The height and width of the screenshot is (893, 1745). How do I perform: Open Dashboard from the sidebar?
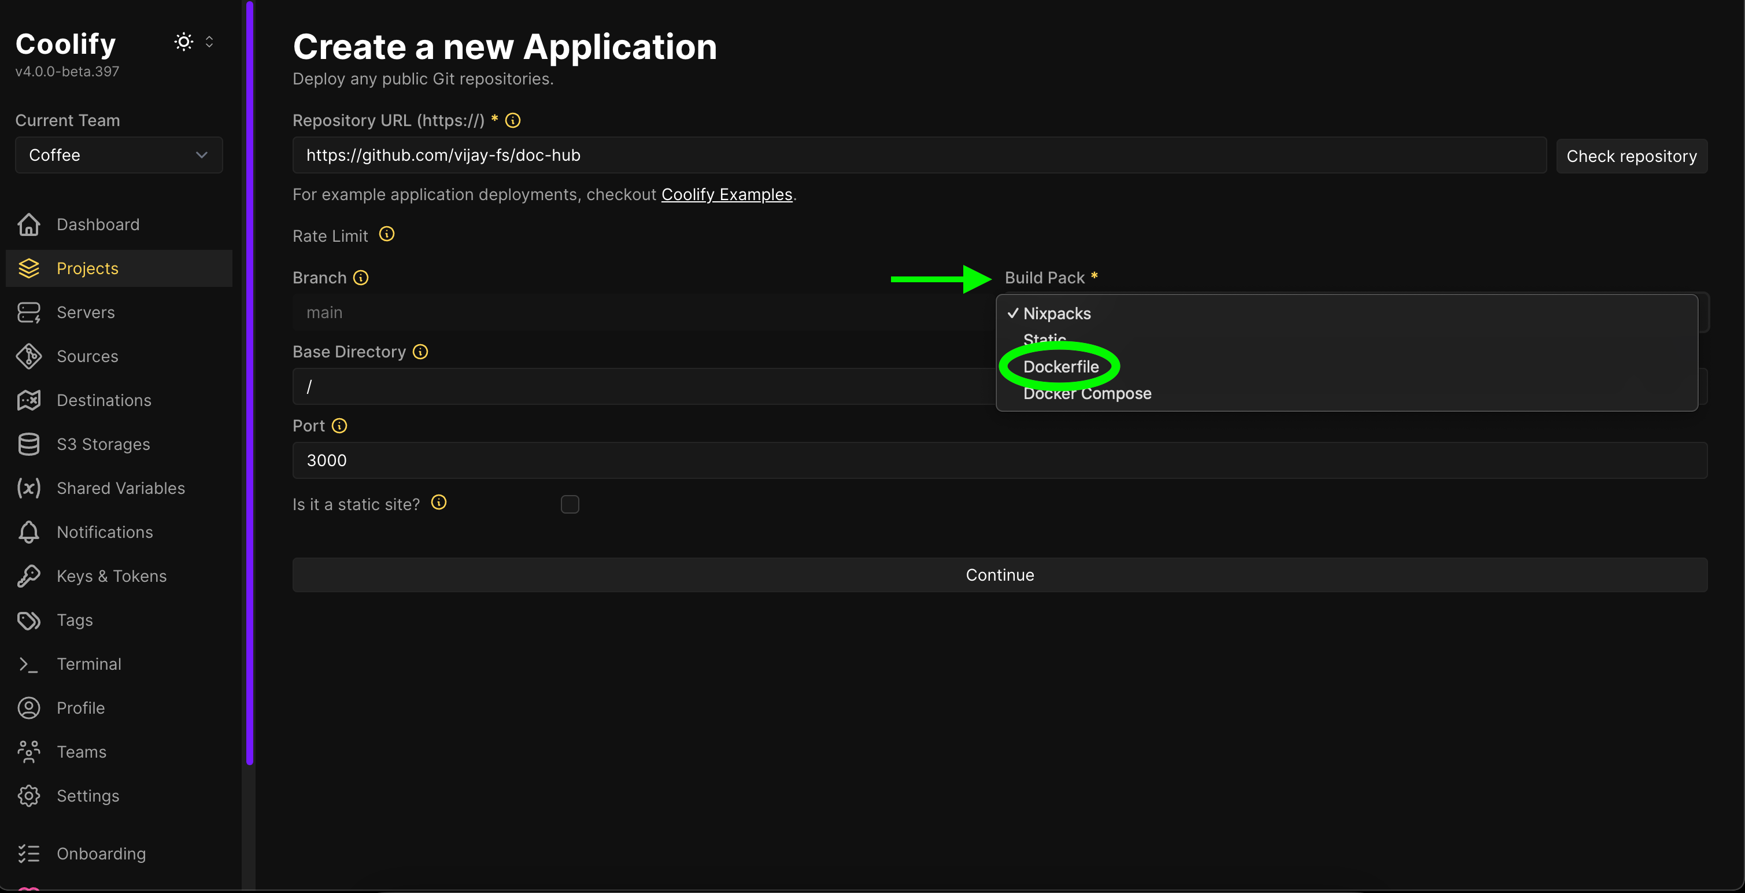[119, 224]
